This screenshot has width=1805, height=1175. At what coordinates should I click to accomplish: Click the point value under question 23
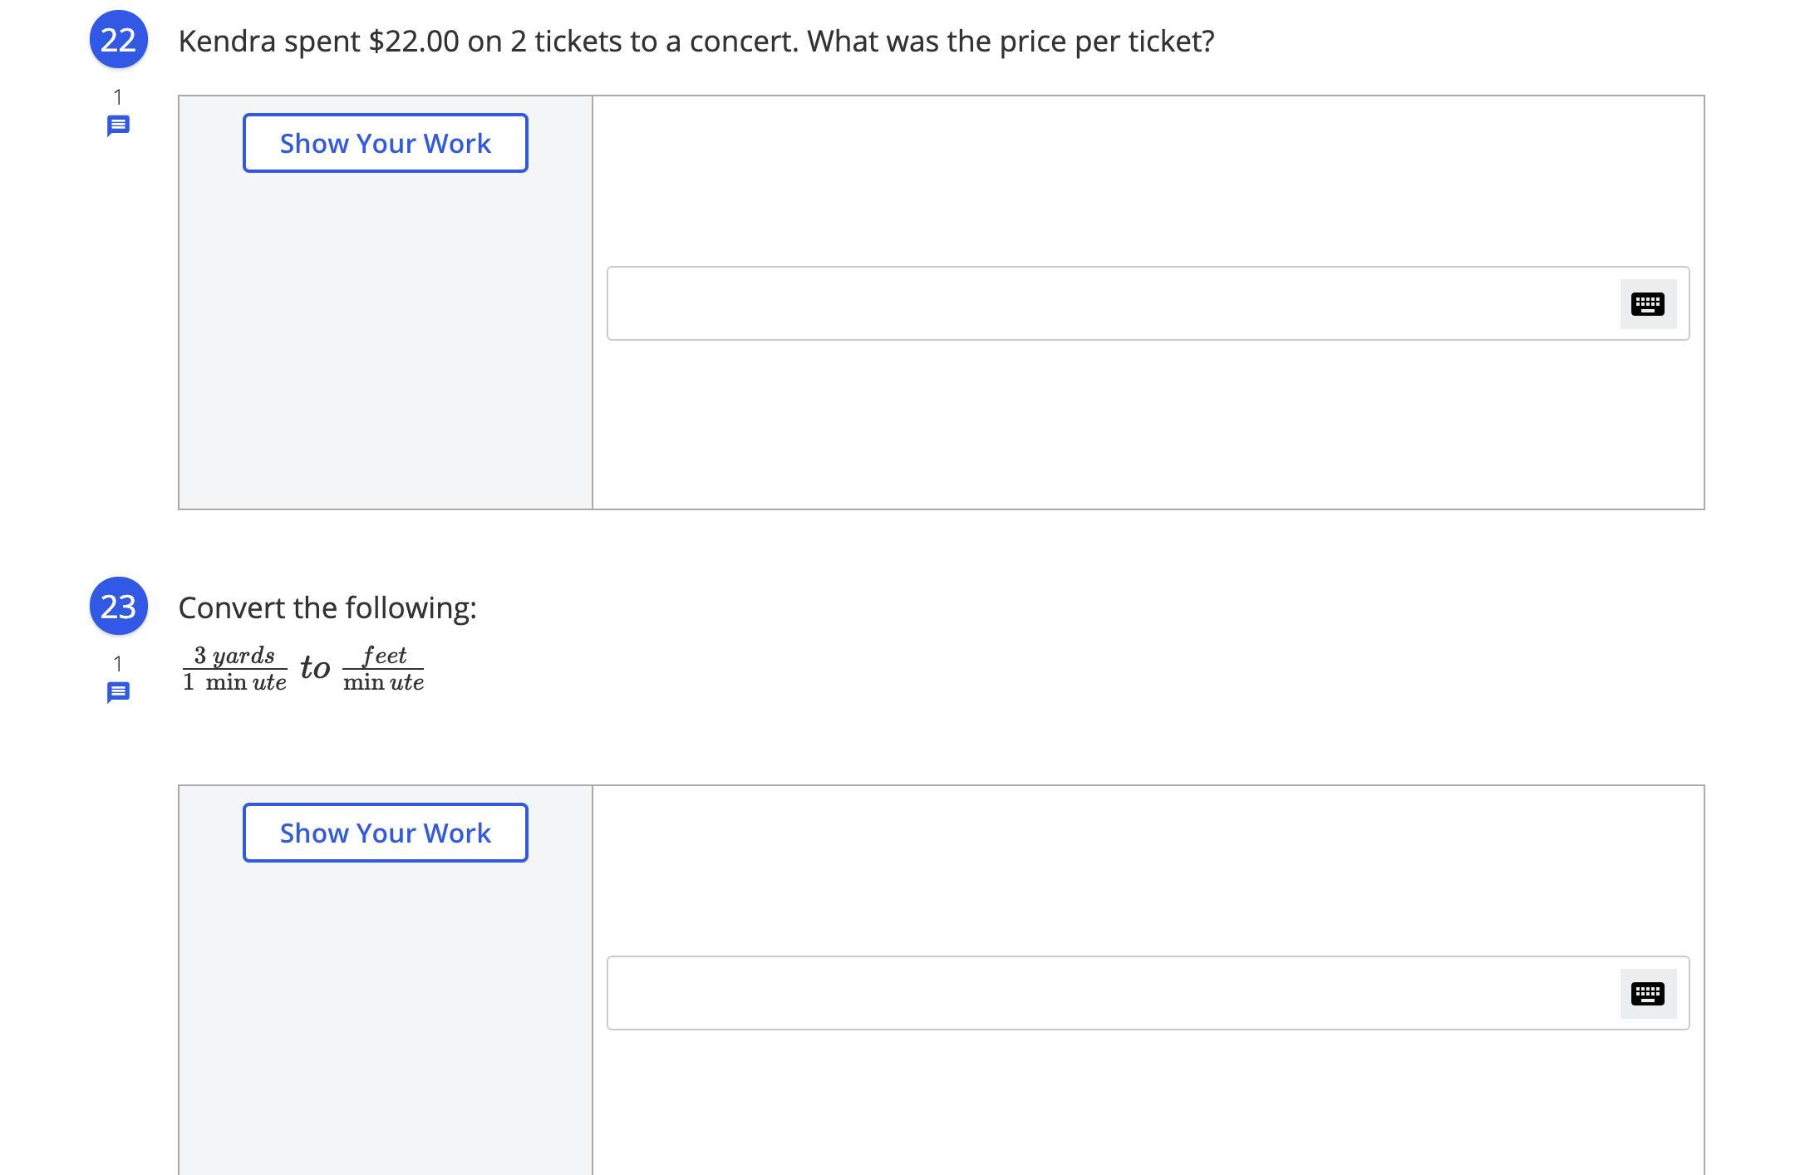pos(118,664)
